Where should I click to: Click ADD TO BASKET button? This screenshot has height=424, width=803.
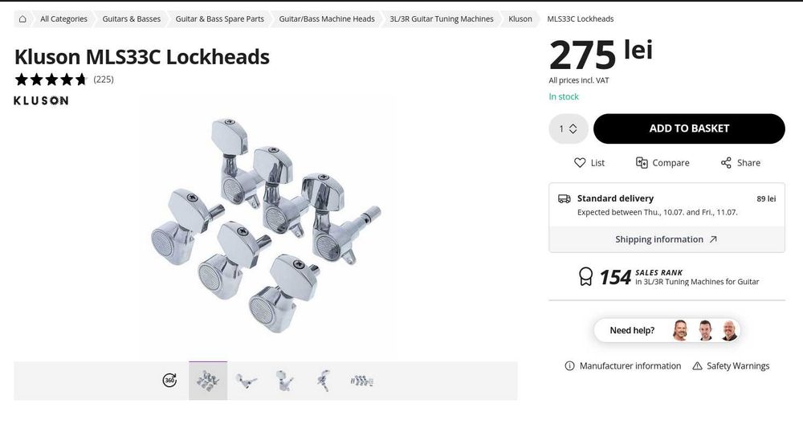point(688,128)
